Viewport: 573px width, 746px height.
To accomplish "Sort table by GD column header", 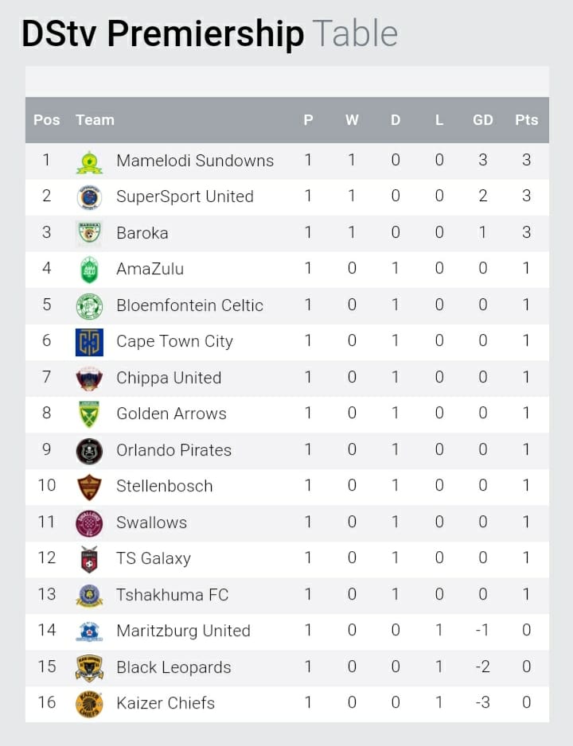I will point(482,120).
